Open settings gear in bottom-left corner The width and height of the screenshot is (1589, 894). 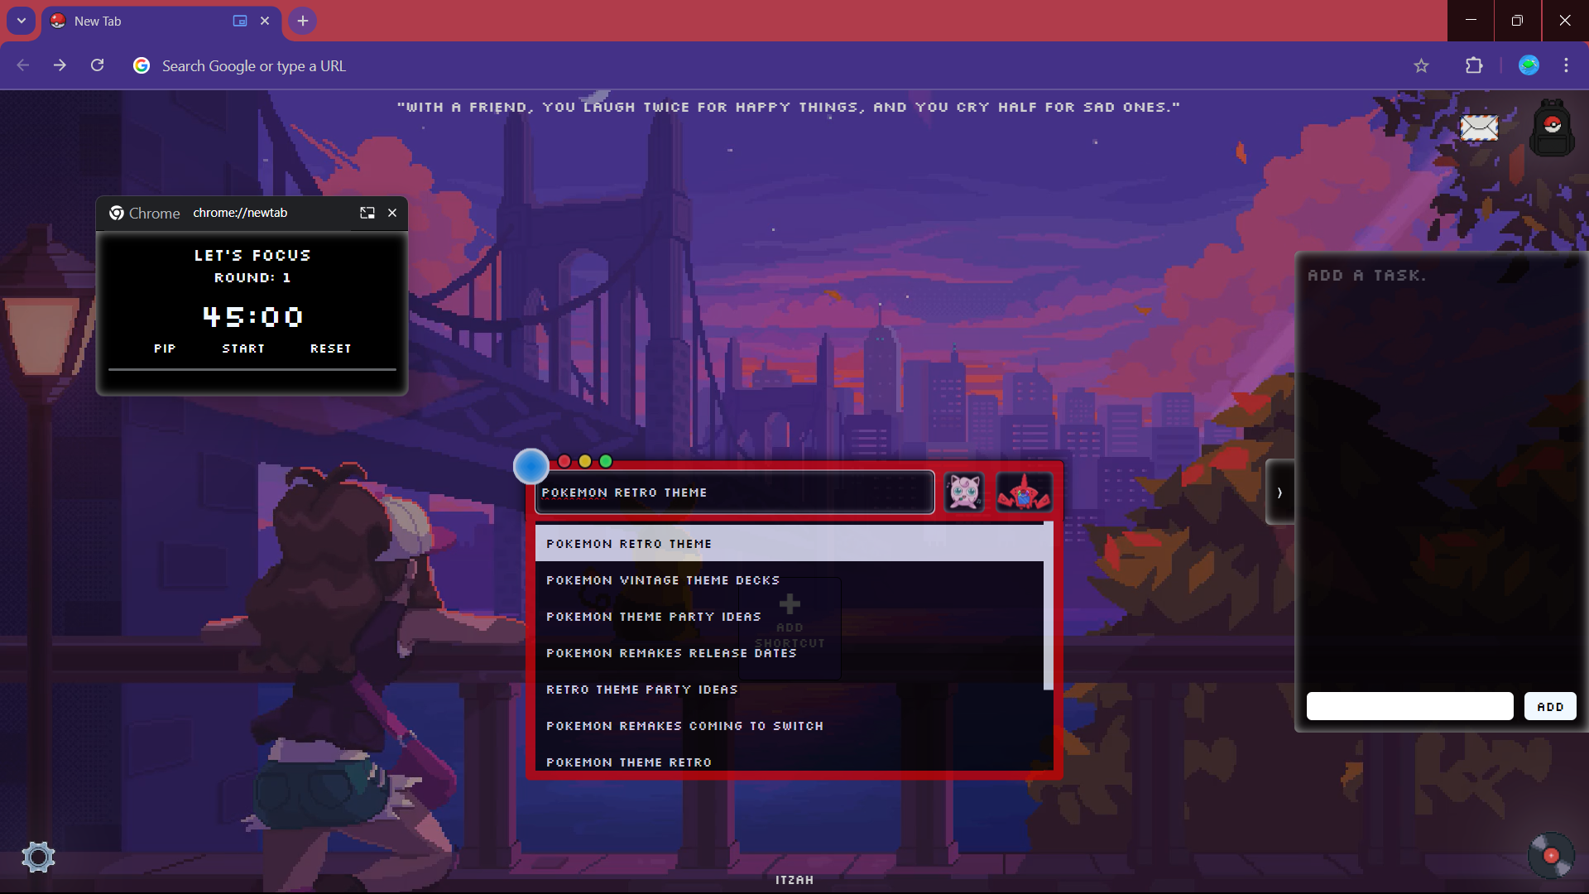[38, 857]
